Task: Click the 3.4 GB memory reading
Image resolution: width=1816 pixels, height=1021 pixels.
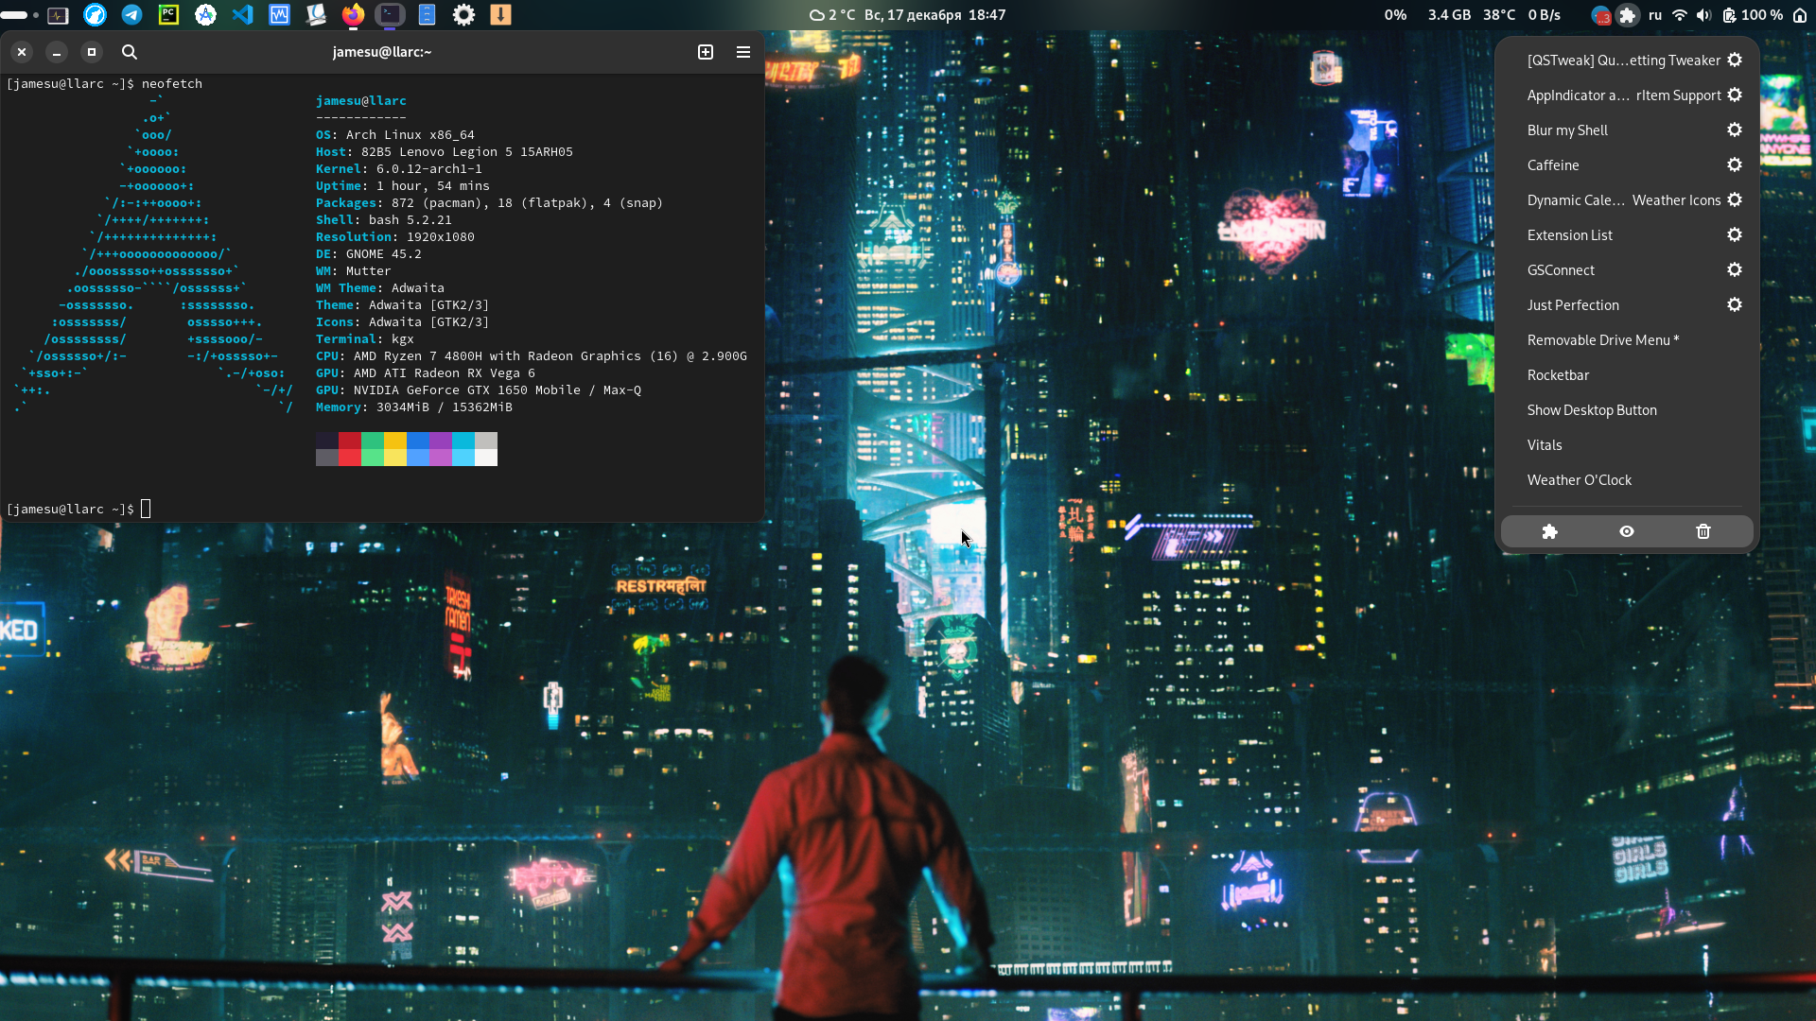Action: click(1449, 15)
